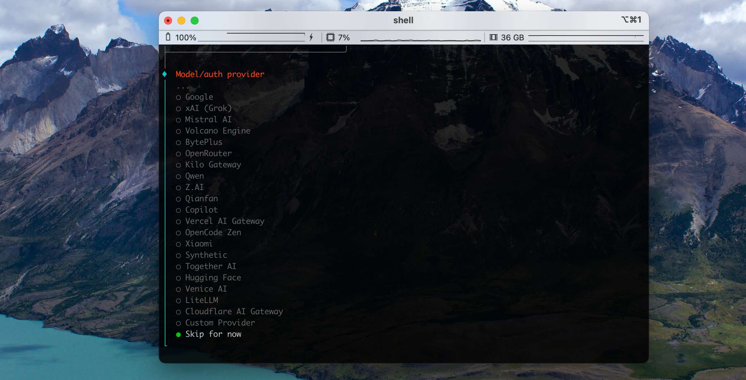Viewport: 746px width, 380px height.
Task: Select the xAI (Grok) provider
Action: 208,108
